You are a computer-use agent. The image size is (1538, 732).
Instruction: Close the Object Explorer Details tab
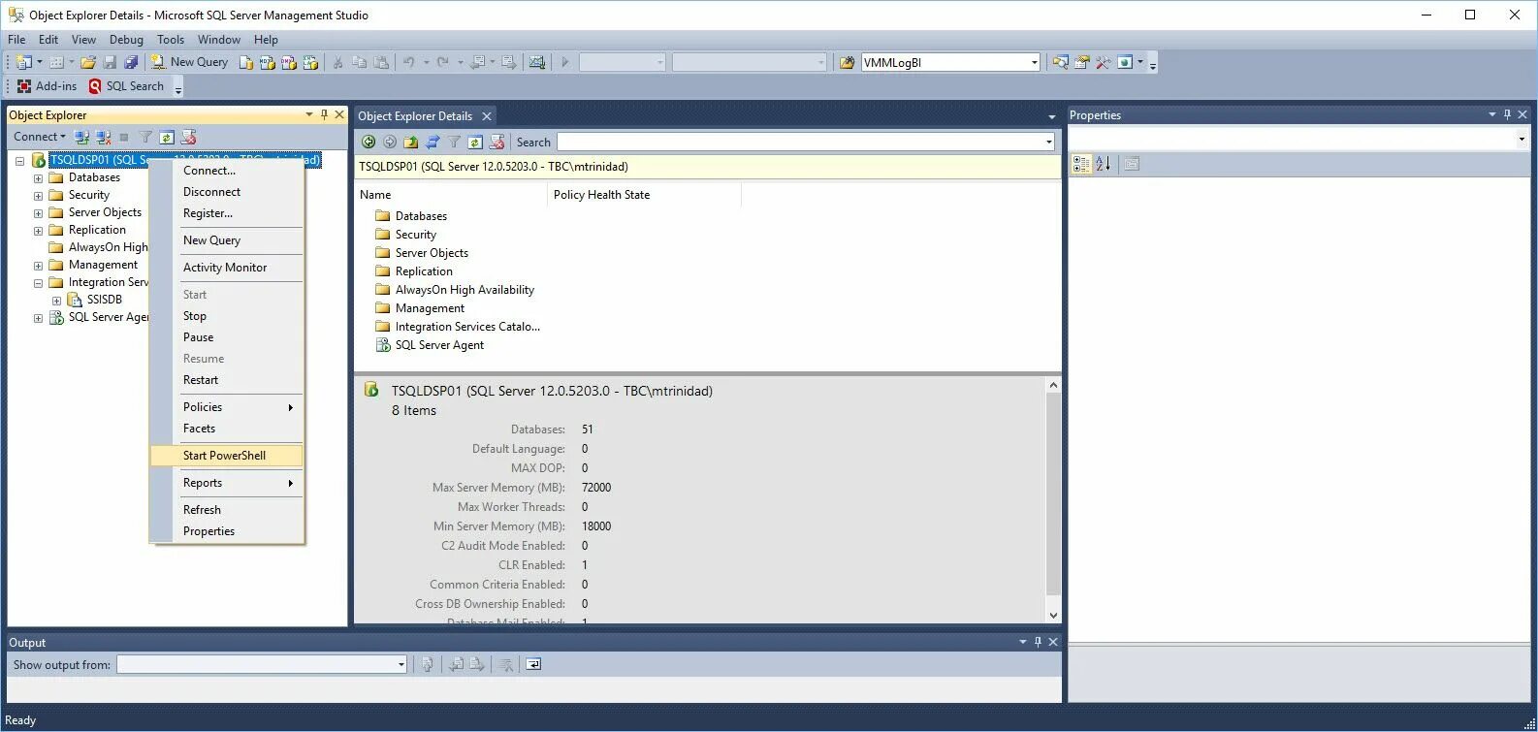coord(487,116)
